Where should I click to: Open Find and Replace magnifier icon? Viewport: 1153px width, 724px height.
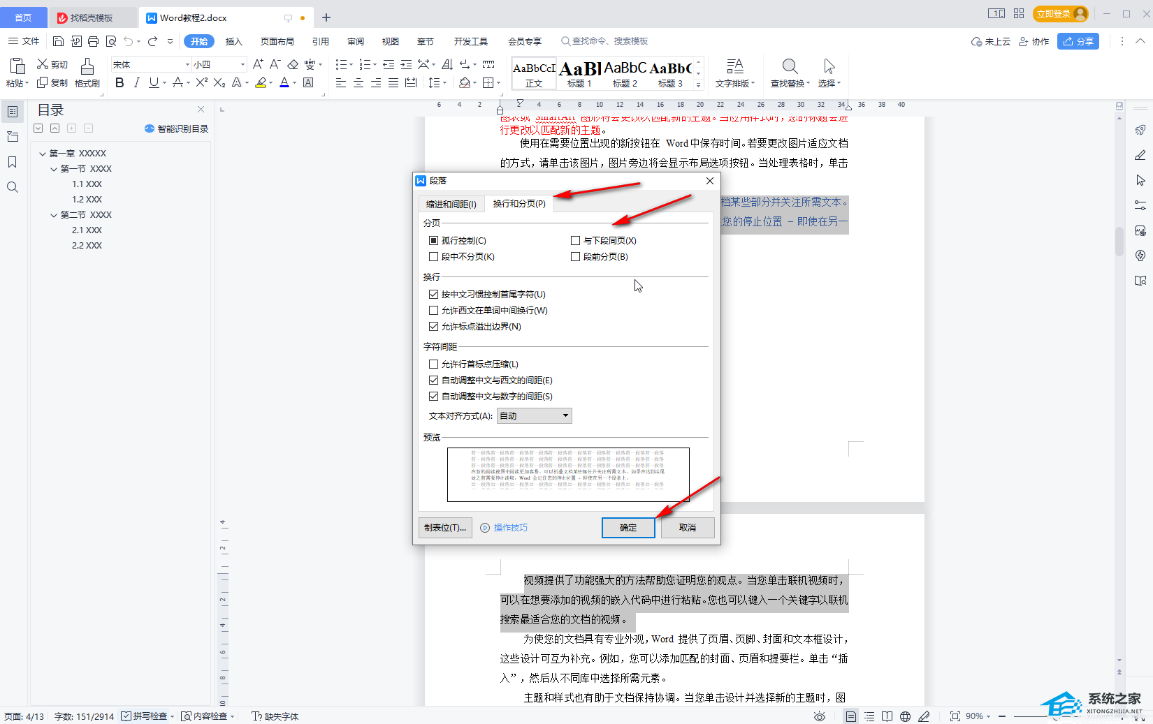pyautogui.click(x=790, y=66)
